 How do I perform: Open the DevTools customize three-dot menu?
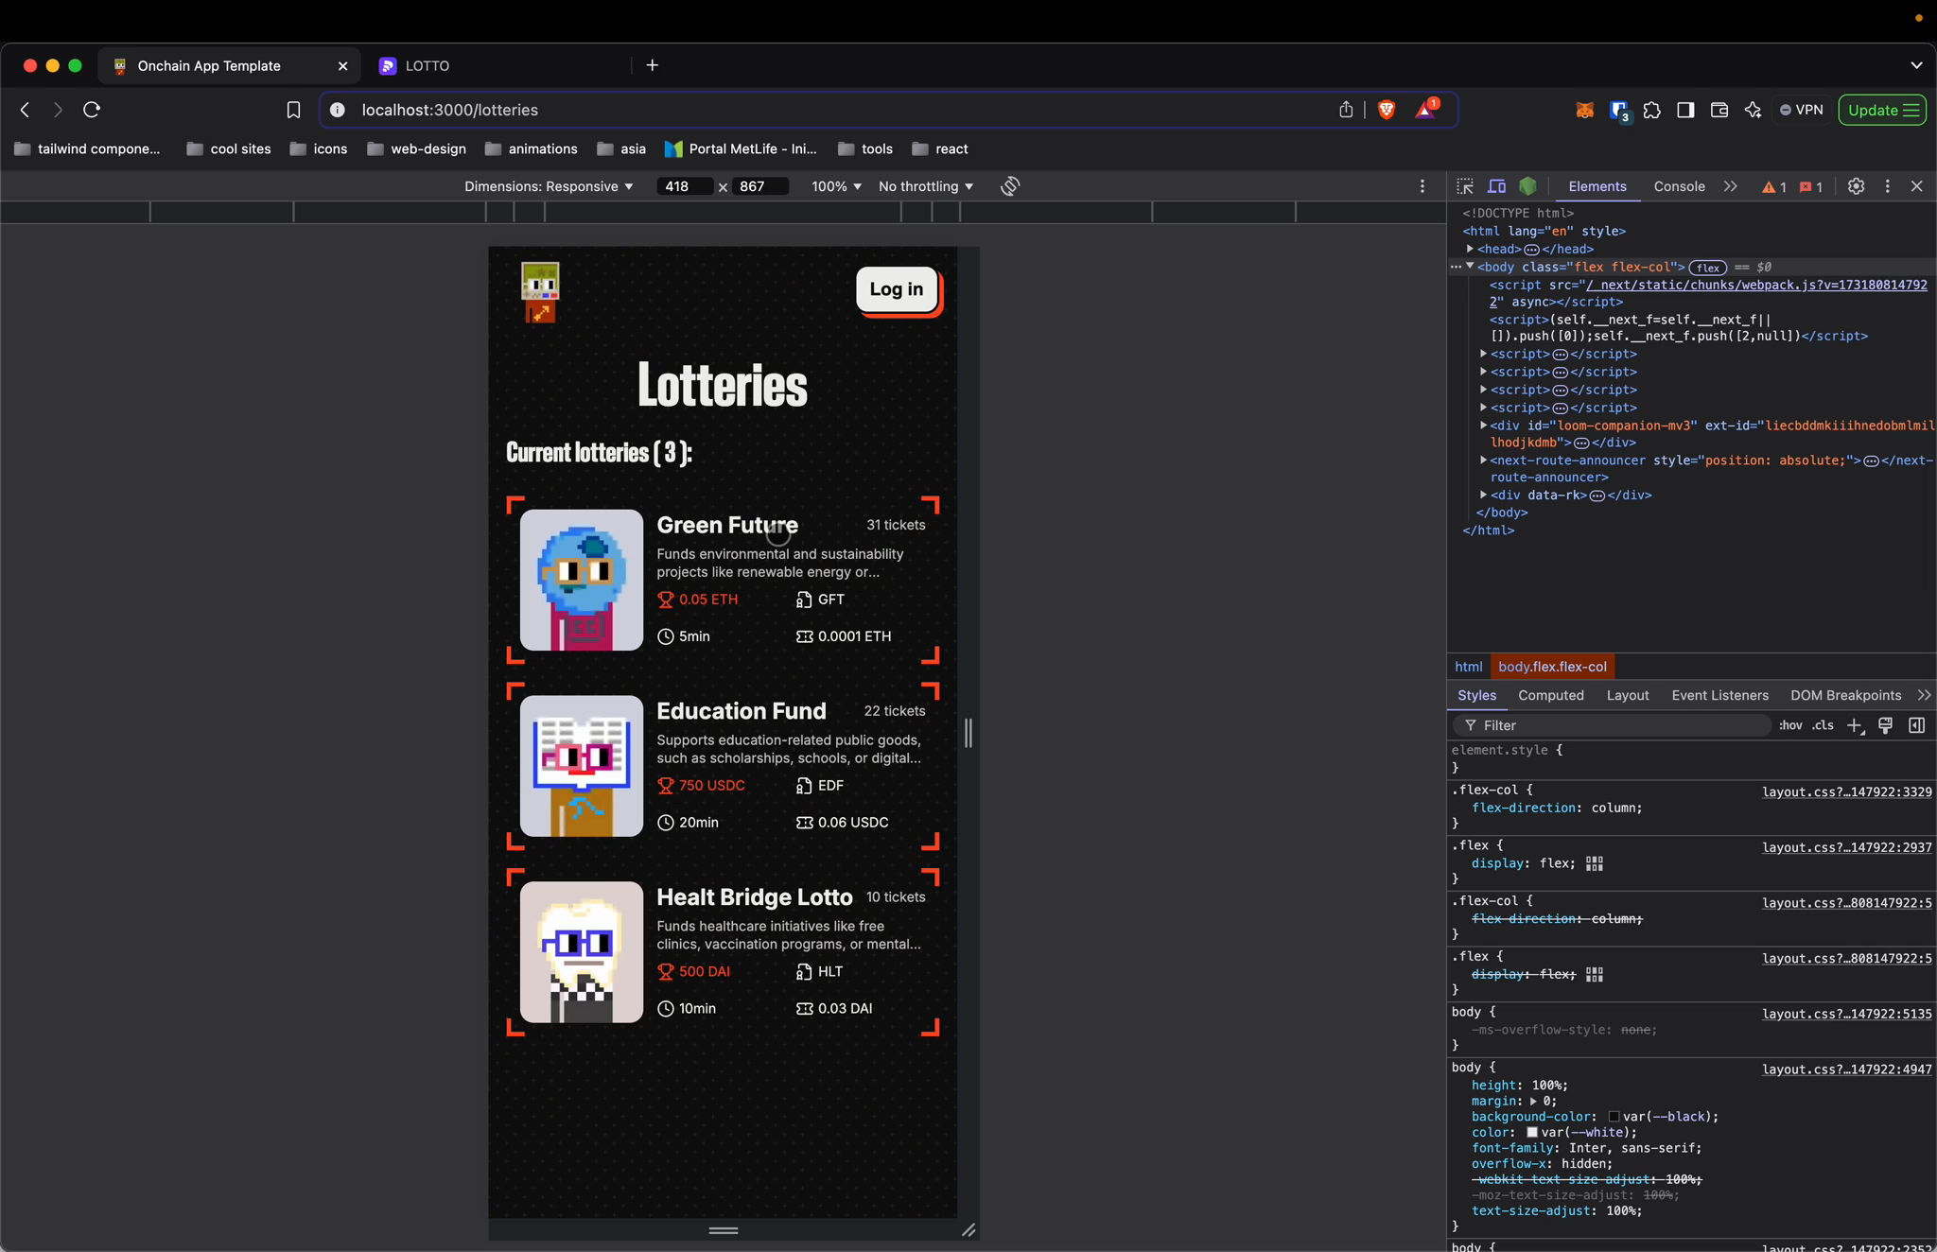tap(1888, 186)
